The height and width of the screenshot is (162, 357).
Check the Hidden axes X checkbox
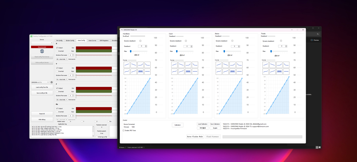click(x=69, y=121)
